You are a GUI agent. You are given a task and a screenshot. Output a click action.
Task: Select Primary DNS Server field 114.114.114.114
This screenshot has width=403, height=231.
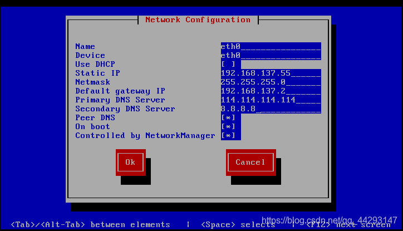[271, 100]
